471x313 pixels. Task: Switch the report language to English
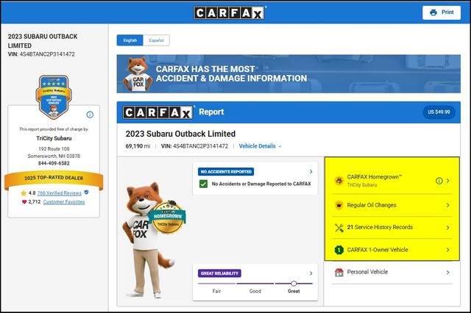click(x=130, y=40)
